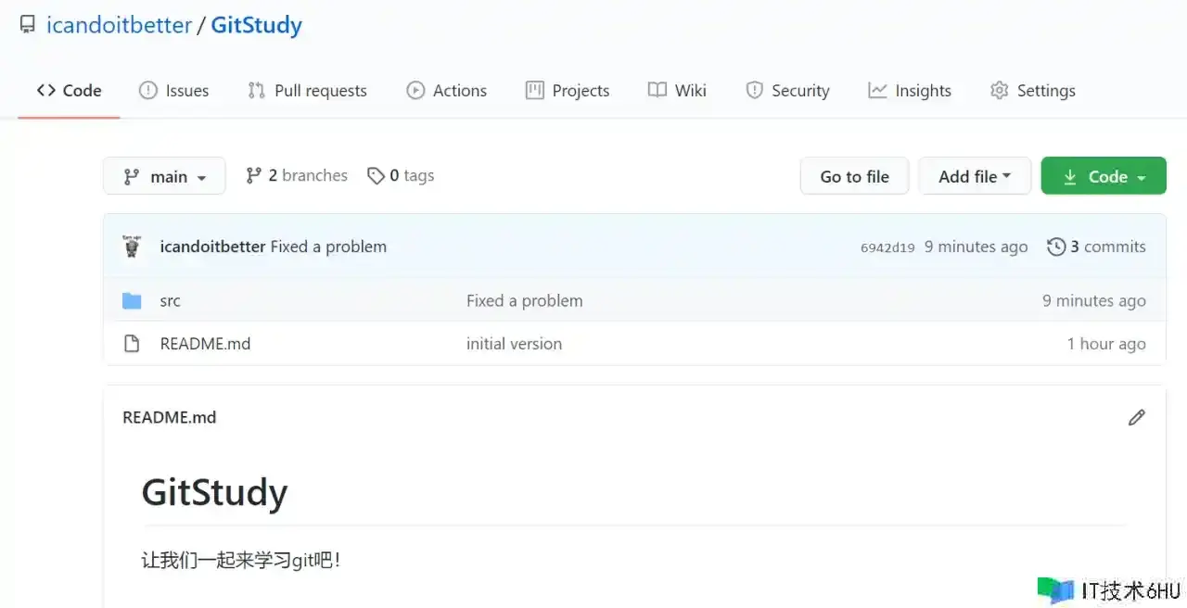Open README.md in the file list
Screen dimensions: 1187x608
205,344
